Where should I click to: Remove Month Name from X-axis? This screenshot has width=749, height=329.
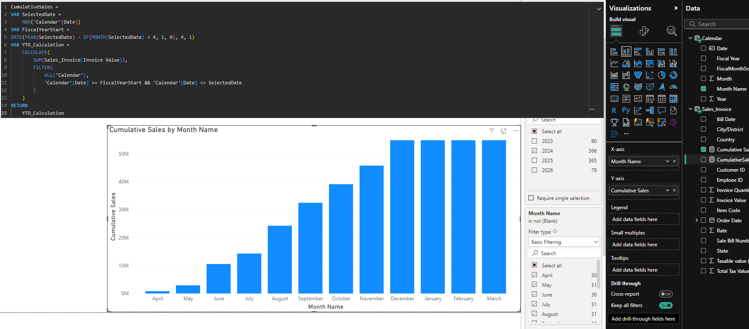pos(674,161)
